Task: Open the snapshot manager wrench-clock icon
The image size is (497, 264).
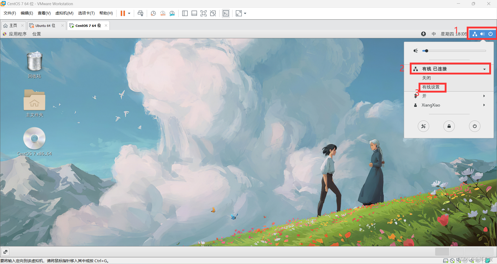Action: pos(172,13)
